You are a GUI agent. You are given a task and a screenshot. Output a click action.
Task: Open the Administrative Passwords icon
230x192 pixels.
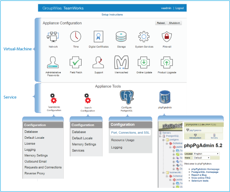tap(53, 62)
